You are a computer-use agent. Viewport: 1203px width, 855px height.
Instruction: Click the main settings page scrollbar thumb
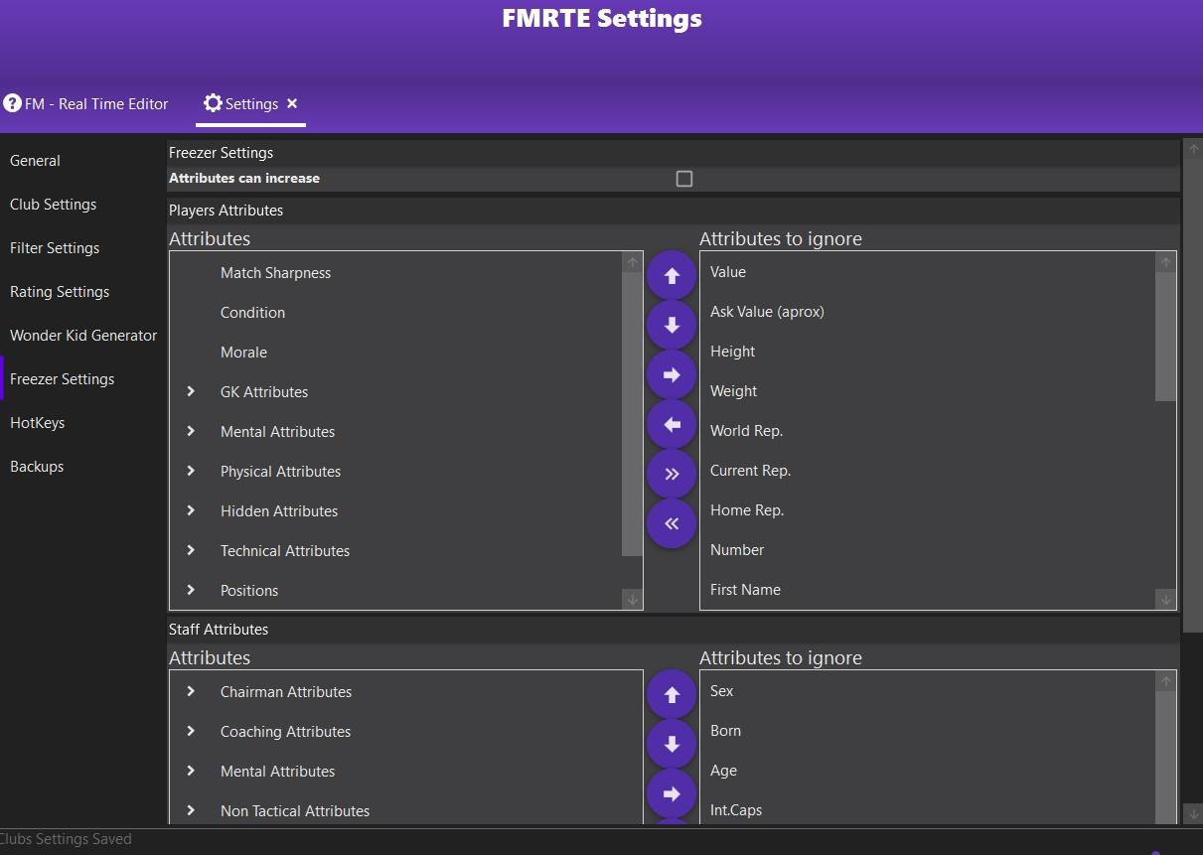click(x=1194, y=395)
